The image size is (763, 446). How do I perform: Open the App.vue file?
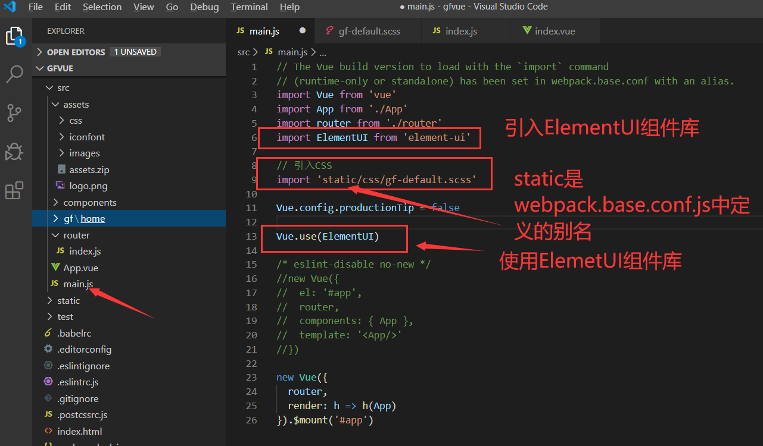click(x=80, y=268)
